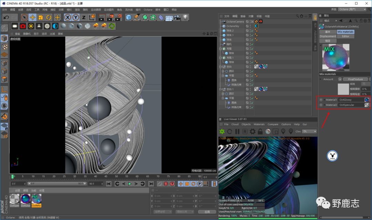Open the Octane menu in menu bar
The width and height of the screenshot is (372, 220).
pos(148,10)
